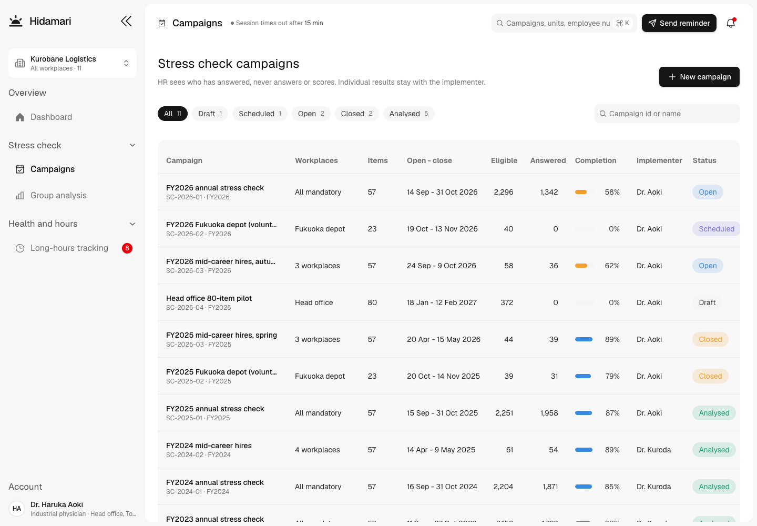Click the global campaigns, units search field
The height and width of the screenshot is (526, 757).
pos(564,23)
